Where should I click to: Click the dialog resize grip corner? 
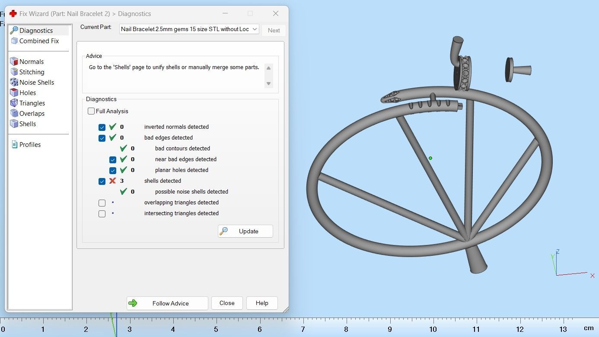coord(285,309)
